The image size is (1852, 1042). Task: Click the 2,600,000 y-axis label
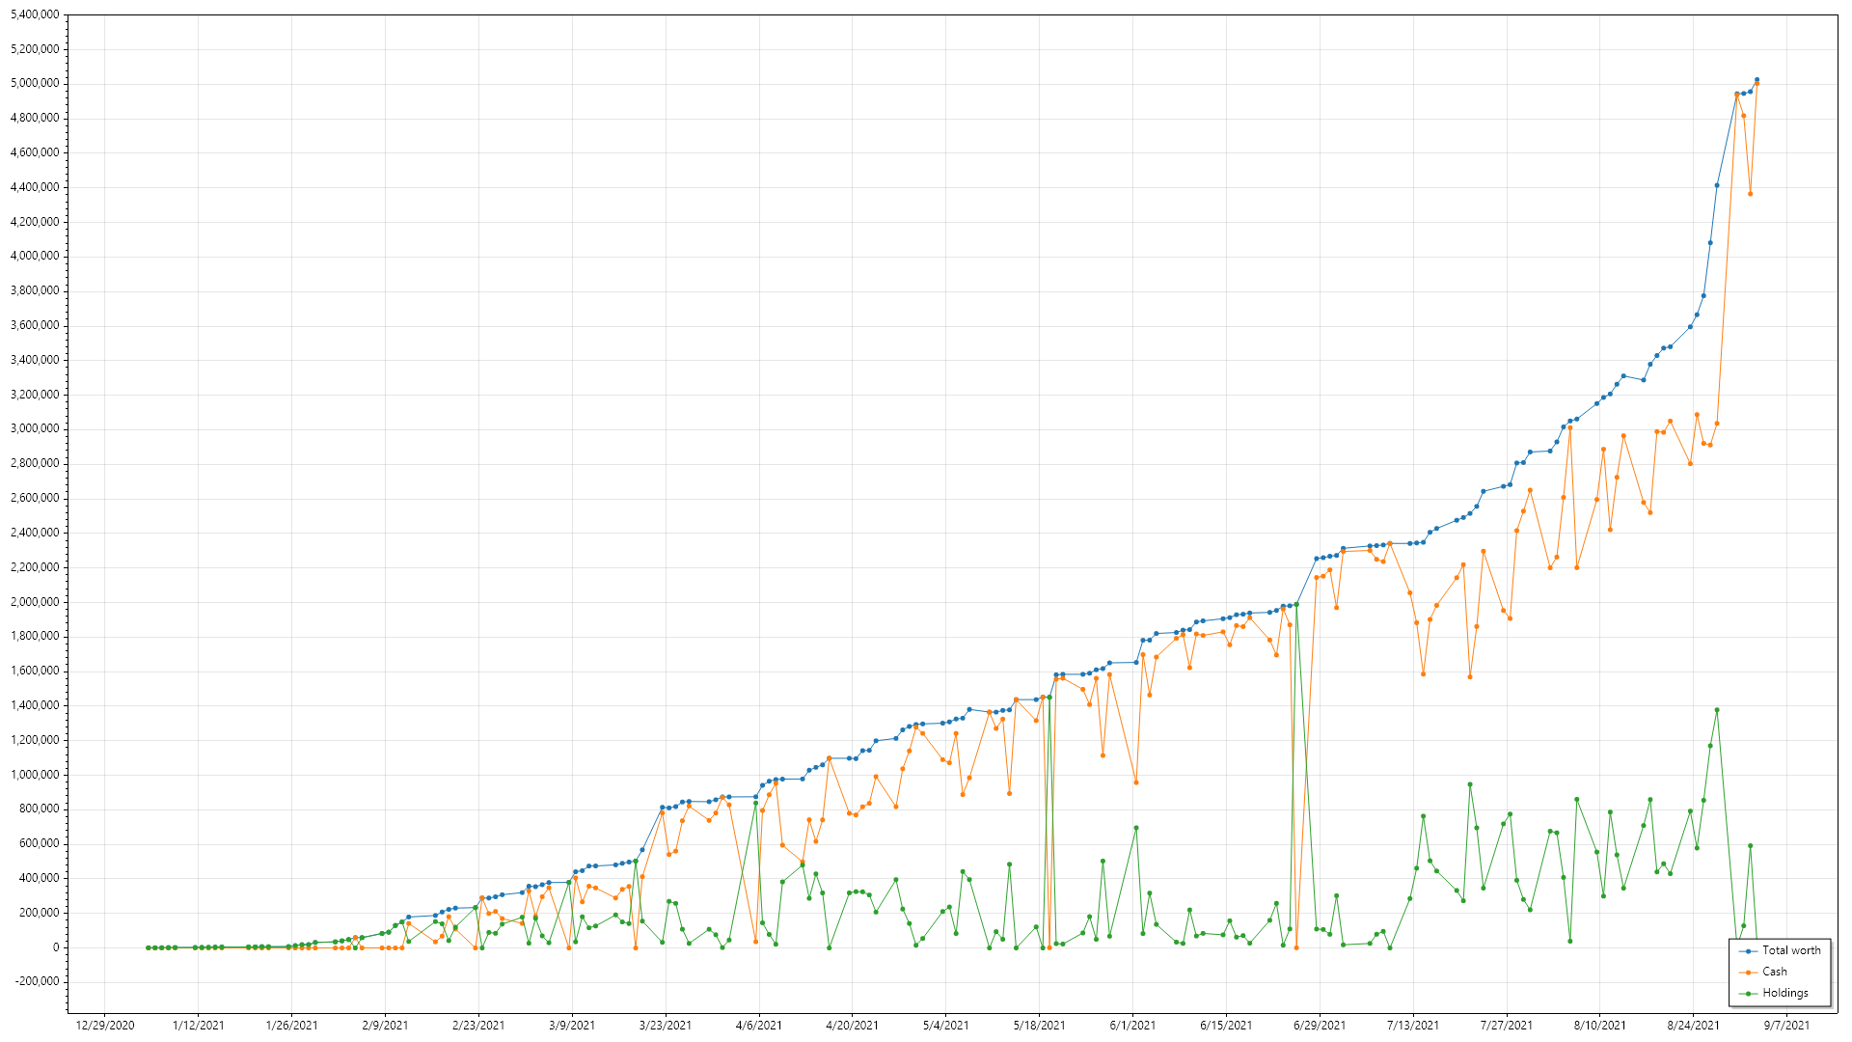click(35, 498)
